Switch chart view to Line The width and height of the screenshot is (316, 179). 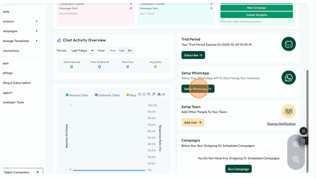(122, 51)
